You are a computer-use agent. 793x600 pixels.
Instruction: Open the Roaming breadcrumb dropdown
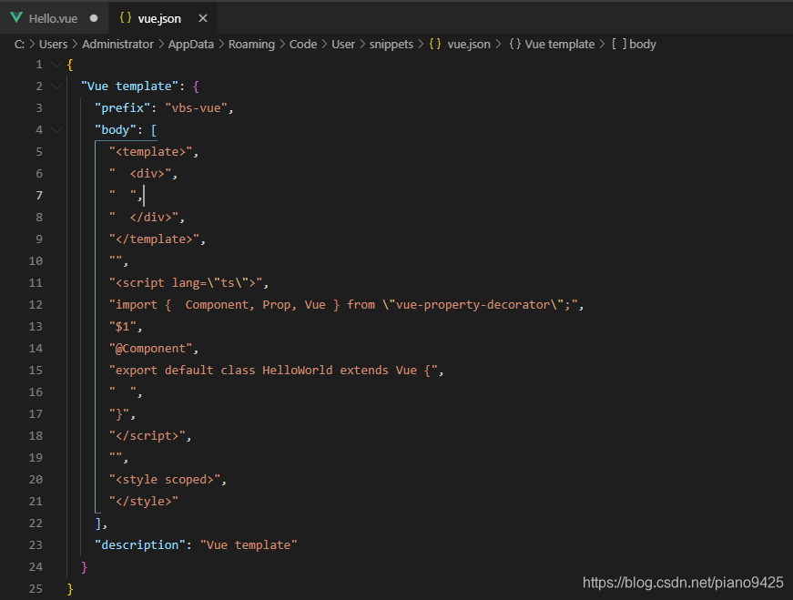pos(251,44)
